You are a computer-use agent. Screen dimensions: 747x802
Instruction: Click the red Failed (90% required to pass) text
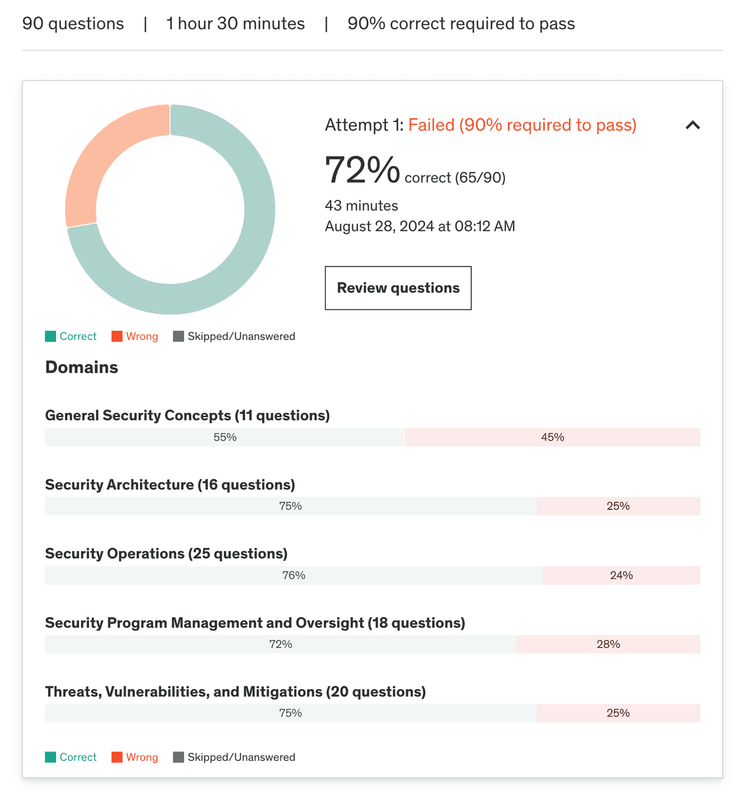click(522, 125)
